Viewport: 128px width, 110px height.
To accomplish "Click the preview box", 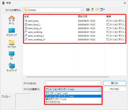I will pyautogui.click(x=23, y=101).
